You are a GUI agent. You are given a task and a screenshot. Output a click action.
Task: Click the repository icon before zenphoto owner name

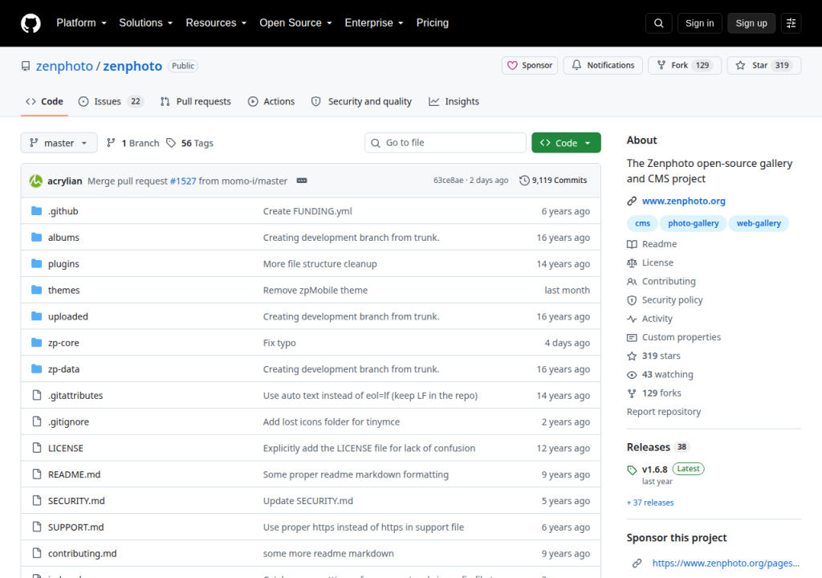[26, 66]
